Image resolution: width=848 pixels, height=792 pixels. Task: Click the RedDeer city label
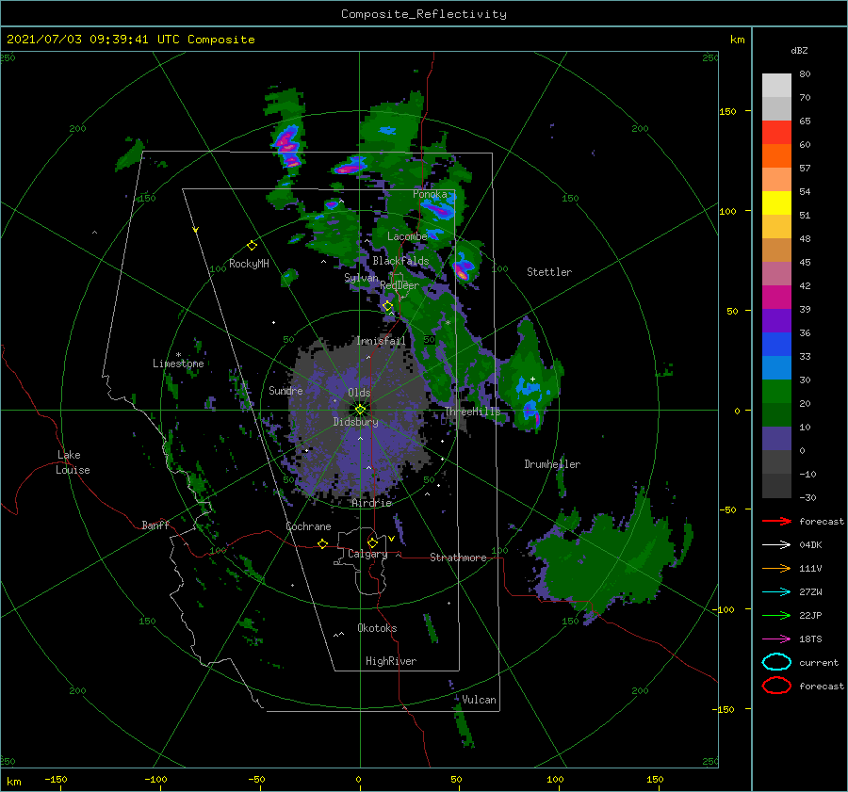point(400,285)
